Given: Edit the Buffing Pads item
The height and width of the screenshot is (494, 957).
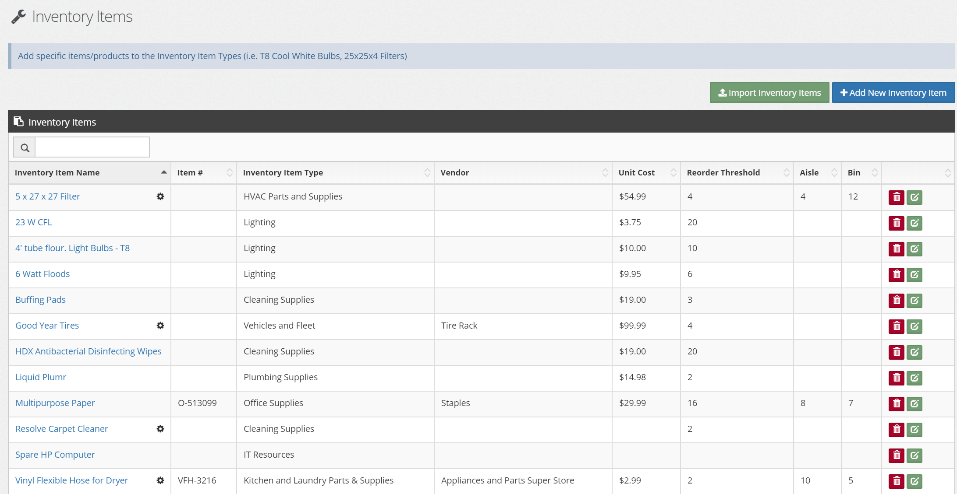Looking at the screenshot, I should pos(914,301).
